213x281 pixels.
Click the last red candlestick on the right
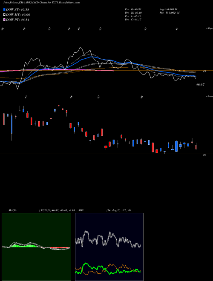[x=196, y=147]
